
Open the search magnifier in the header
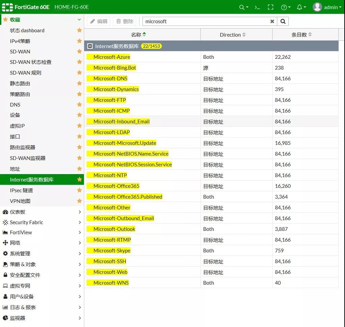tap(244, 7)
